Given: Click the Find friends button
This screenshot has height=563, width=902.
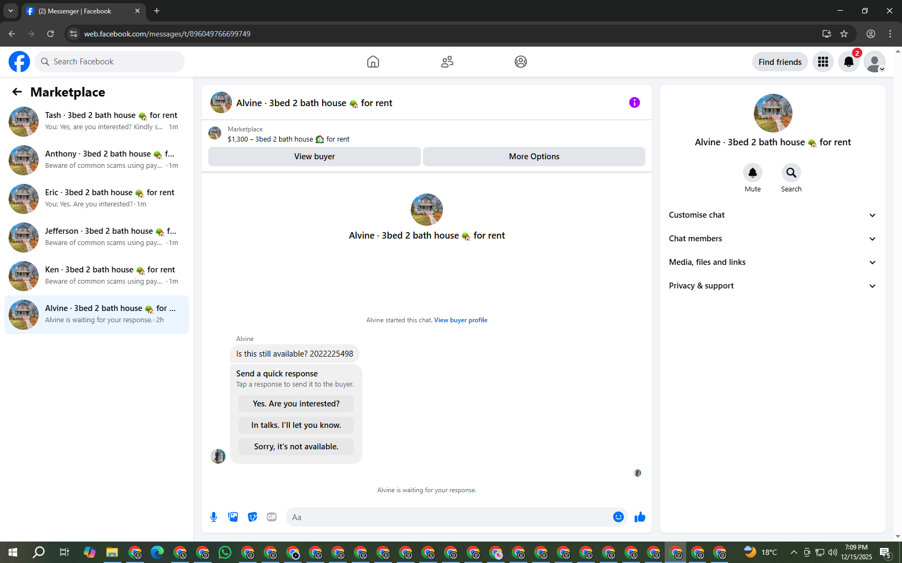Looking at the screenshot, I should (x=780, y=62).
